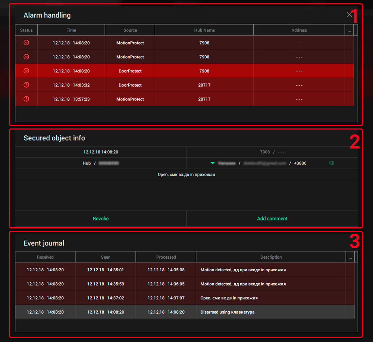Click the Revoke button
This screenshot has width=373, height=342.
(101, 219)
